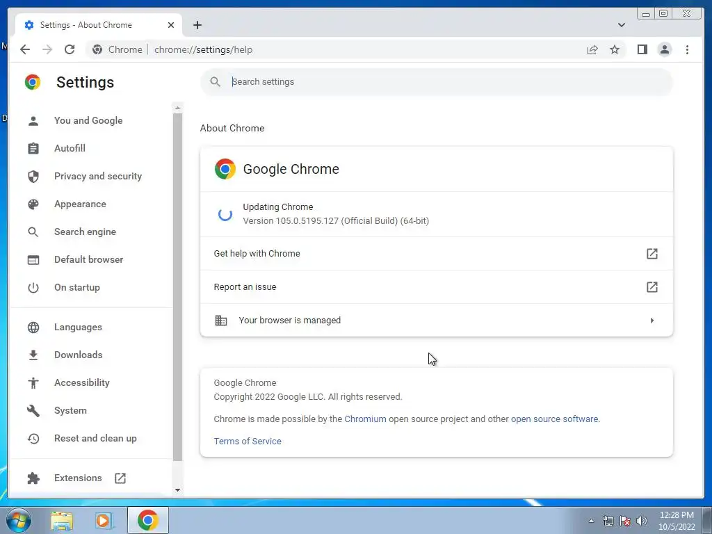Click the sidebar scrollbar thumb

coord(177,287)
